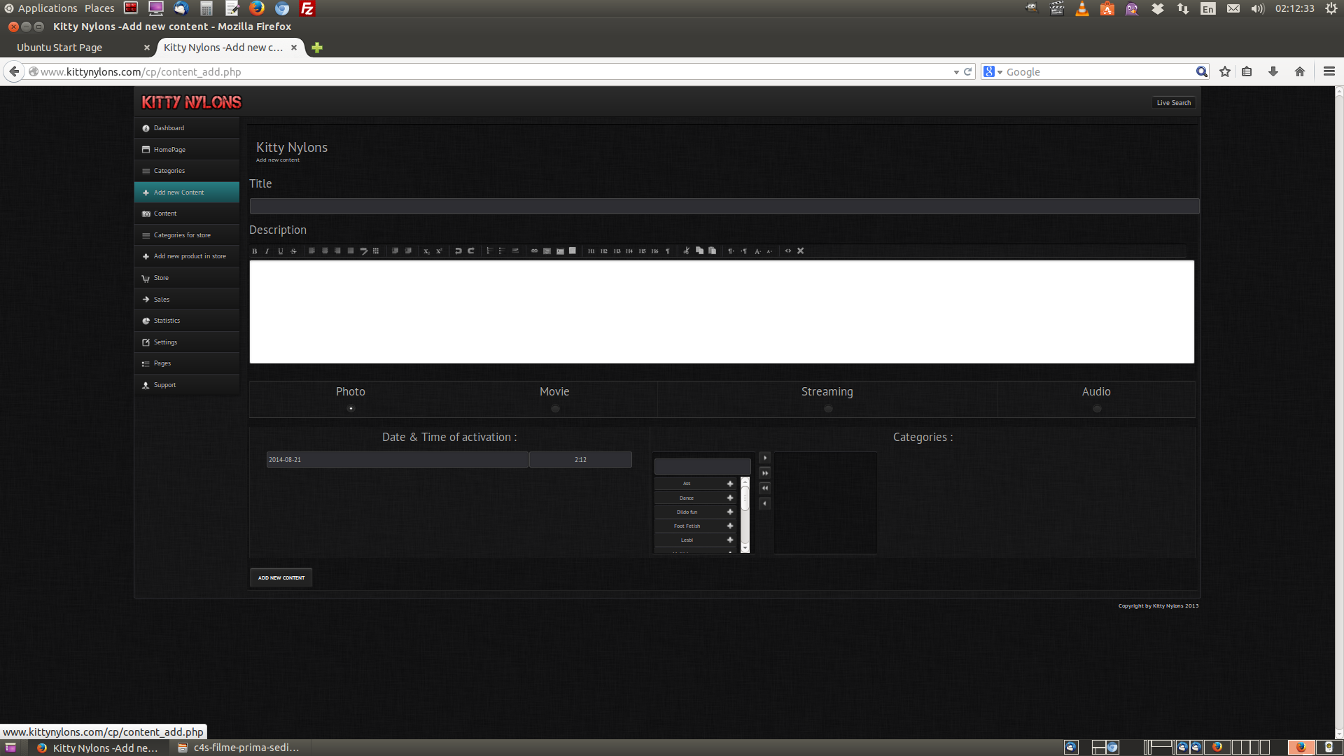
Task: Redo edit in description editor
Action: click(471, 251)
